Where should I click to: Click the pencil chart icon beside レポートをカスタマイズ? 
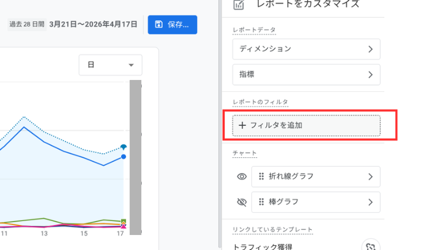click(239, 5)
